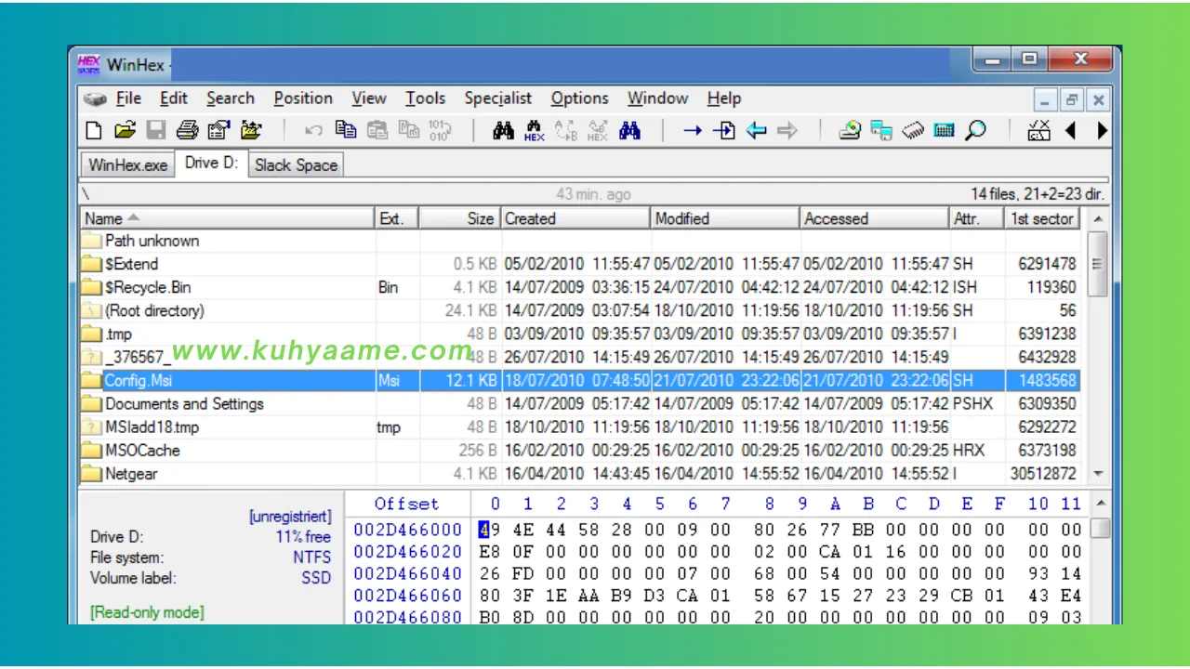The height and width of the screenshot is (669, 1190).
Task: Open the Search menu
Action: coord(231,98)
